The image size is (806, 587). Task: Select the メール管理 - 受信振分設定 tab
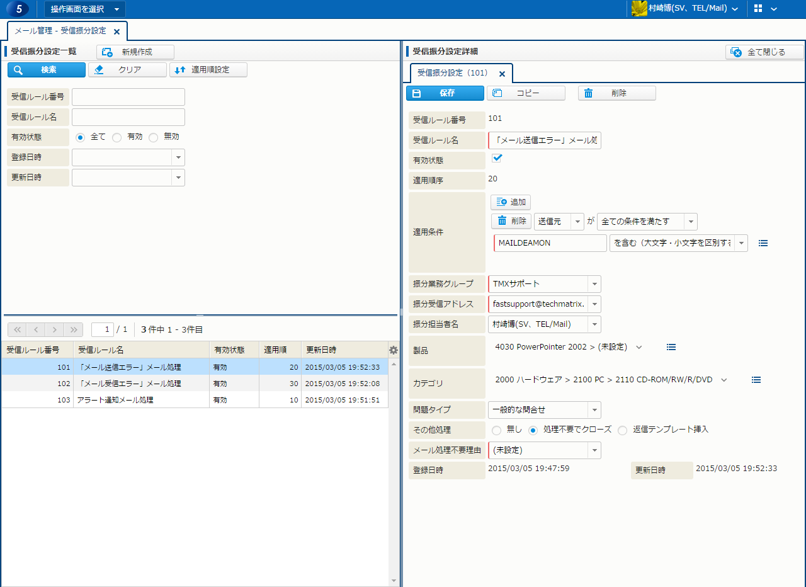pos(60,31)
